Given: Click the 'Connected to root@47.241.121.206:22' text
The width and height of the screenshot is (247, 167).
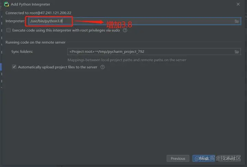Looking at the screenshot, I should click(x=38, y=13).
